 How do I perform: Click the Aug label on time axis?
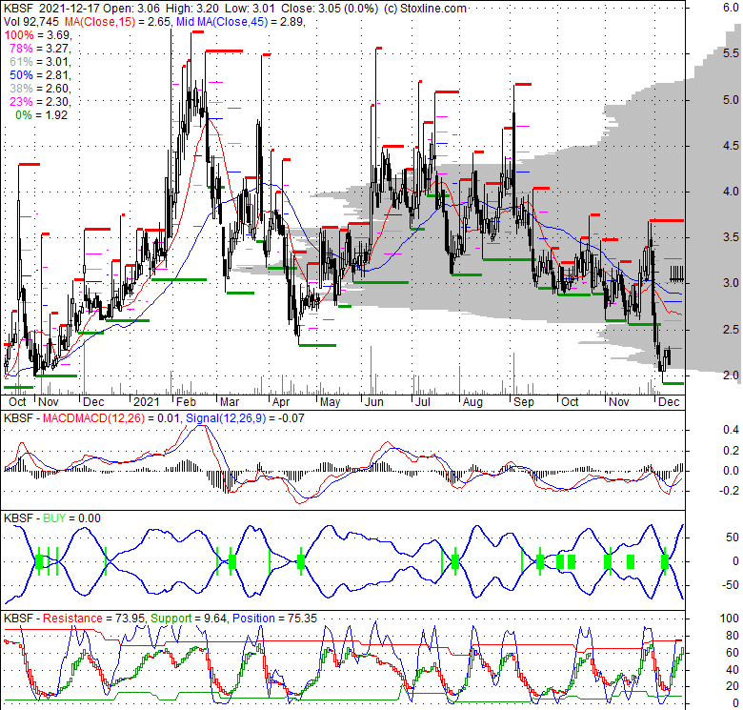pyautogui.click(x=472, y=402)
